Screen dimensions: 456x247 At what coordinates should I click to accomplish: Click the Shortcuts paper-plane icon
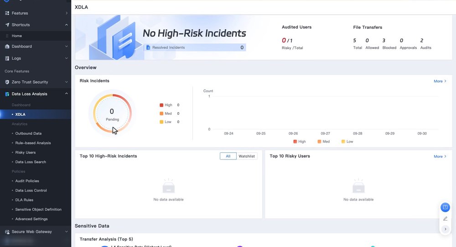pyautogui.click(x=7, y=25)
